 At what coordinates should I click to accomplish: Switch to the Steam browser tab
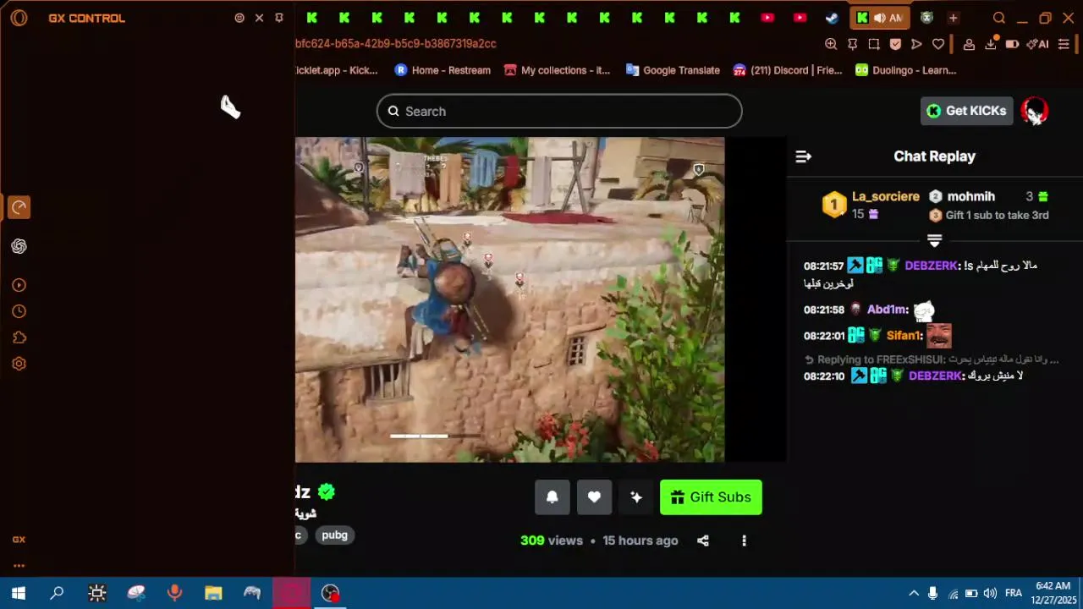pos(833,18)
